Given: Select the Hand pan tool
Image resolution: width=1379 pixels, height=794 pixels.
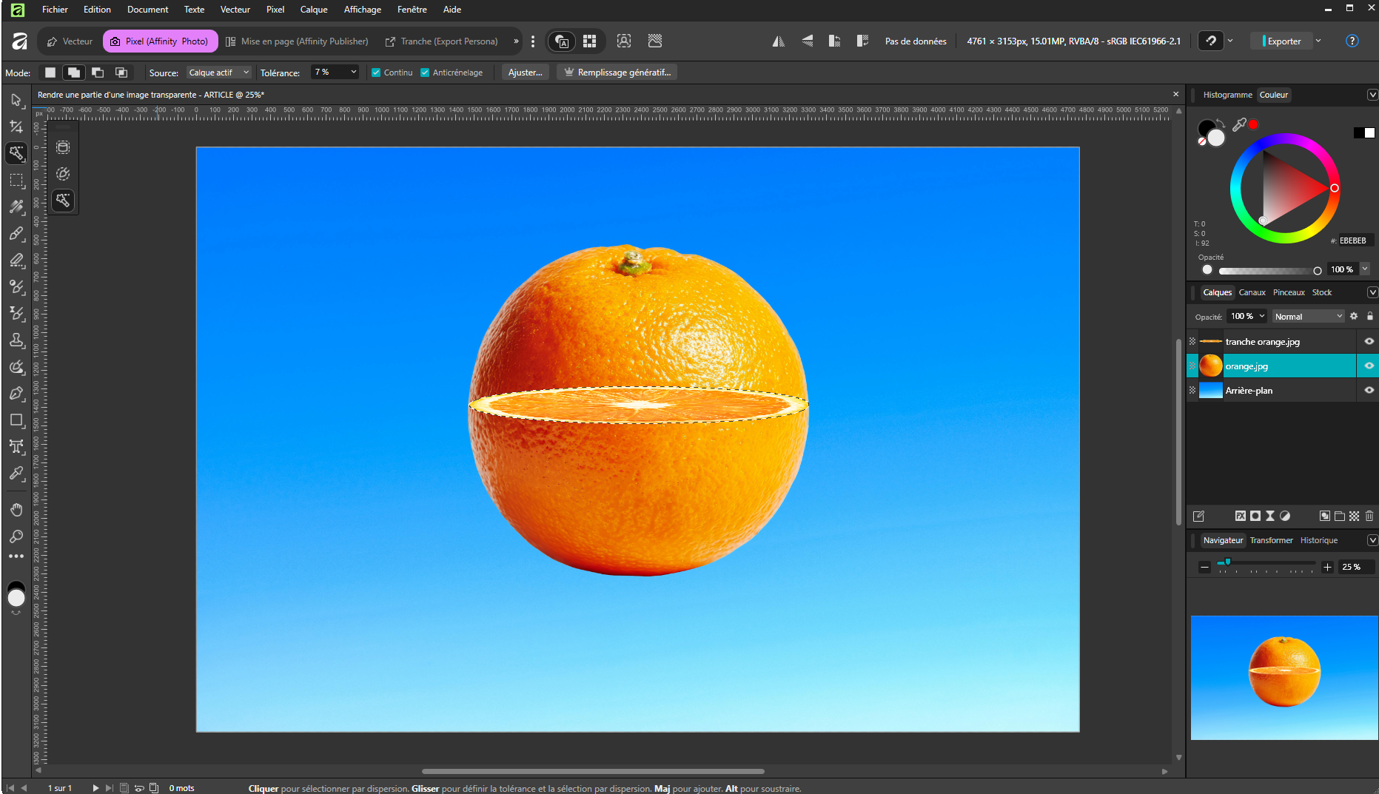Looking at the screenshot, I should click(16, 510).
